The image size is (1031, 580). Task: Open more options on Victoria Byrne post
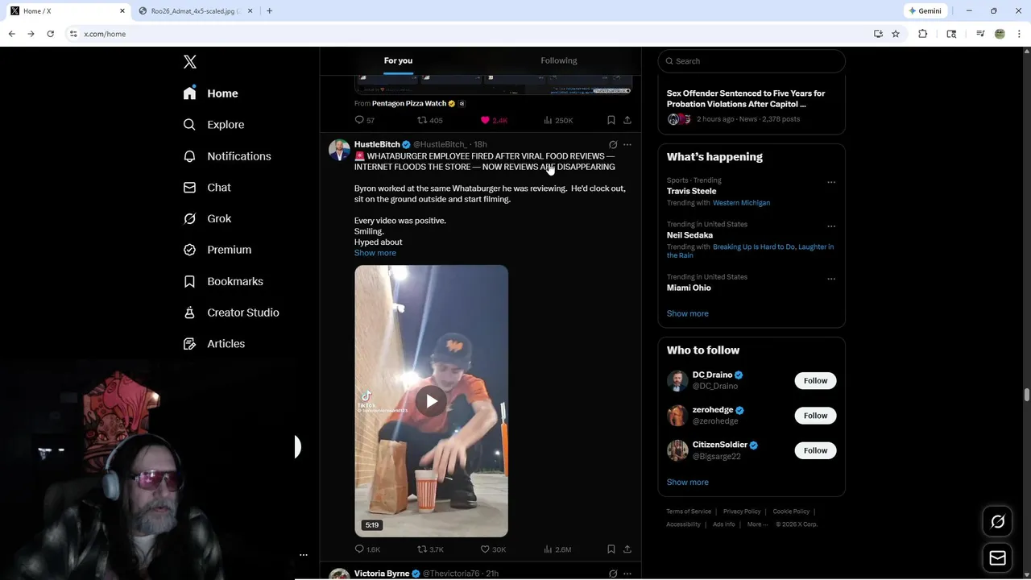pos(627,574)
